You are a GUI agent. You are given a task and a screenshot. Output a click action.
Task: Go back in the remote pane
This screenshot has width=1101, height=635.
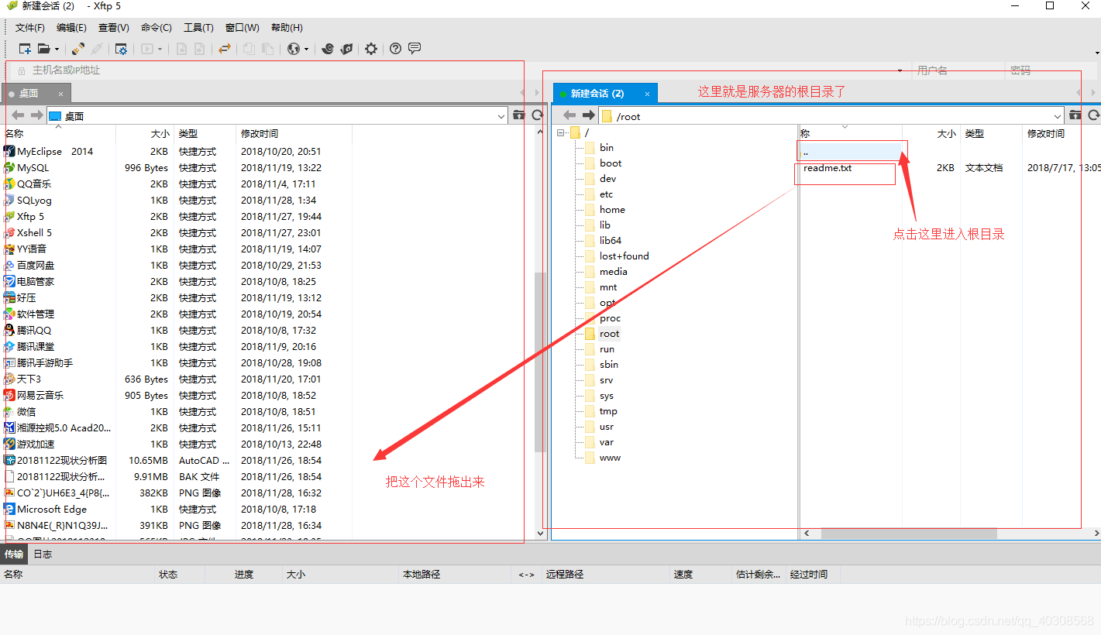coord(569,115)
